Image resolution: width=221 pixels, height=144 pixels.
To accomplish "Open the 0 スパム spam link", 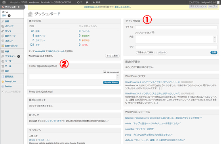I will pos(83,45).
